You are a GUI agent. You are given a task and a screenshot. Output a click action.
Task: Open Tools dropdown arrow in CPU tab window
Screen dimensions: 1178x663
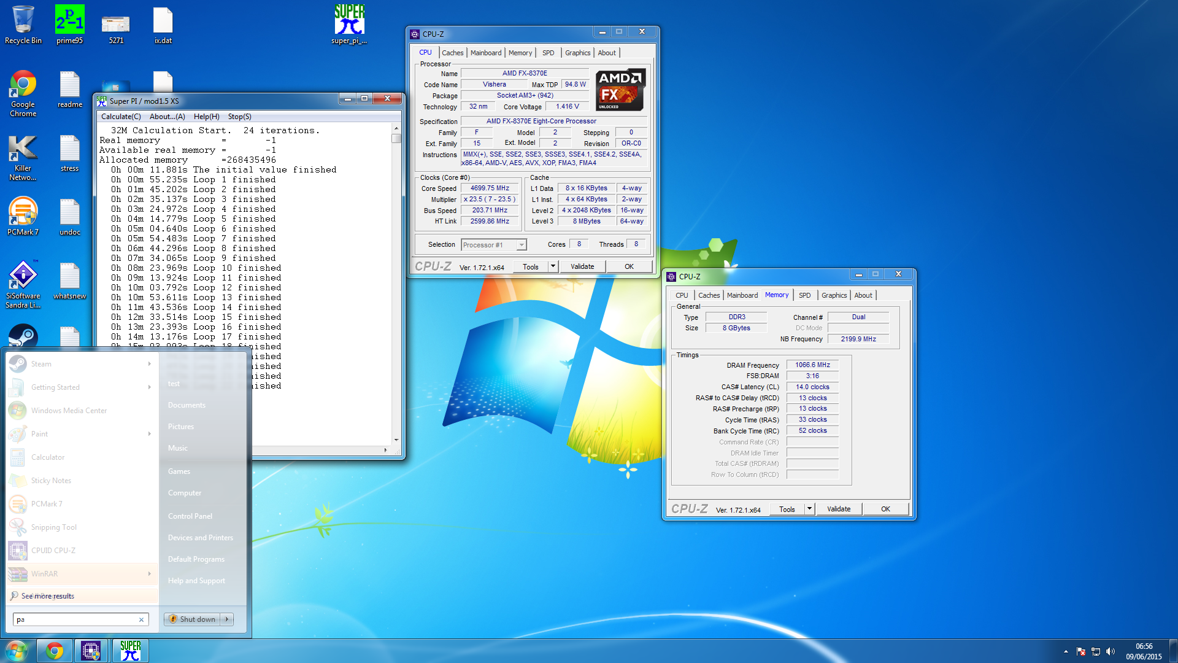pos(553,266)
